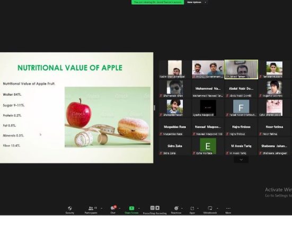
Task: Click the 'Fiber 13.4%' line on slide
Action: tap(12, 145)
